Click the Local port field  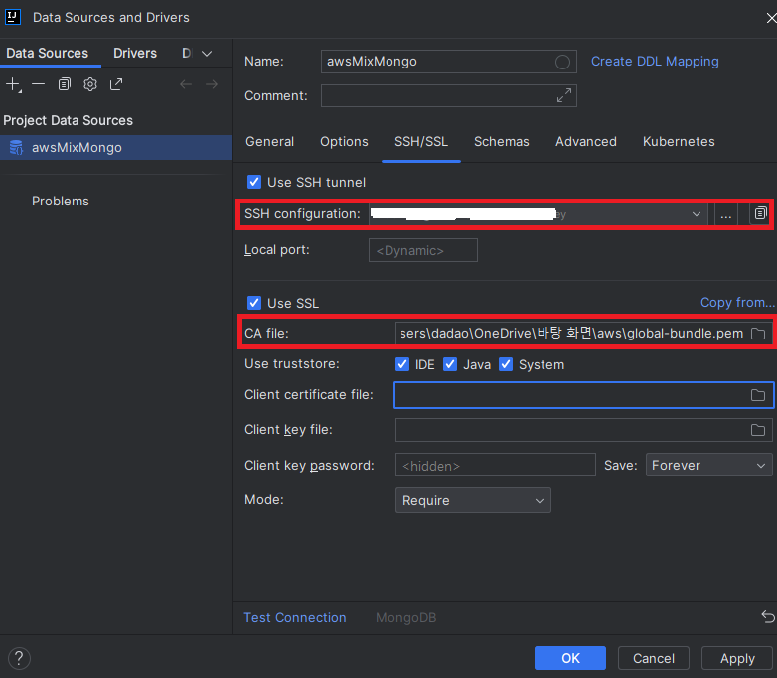[422, 250]
